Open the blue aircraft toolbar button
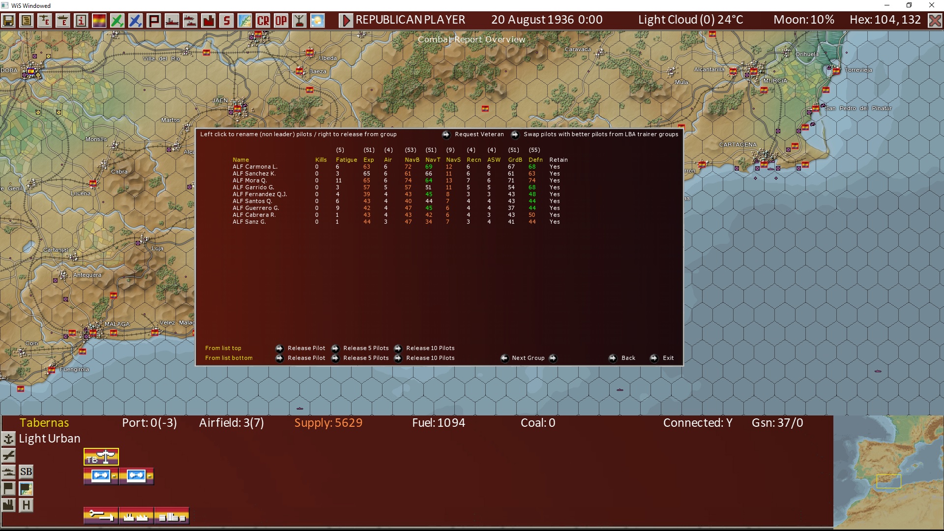 click(135, 20)
